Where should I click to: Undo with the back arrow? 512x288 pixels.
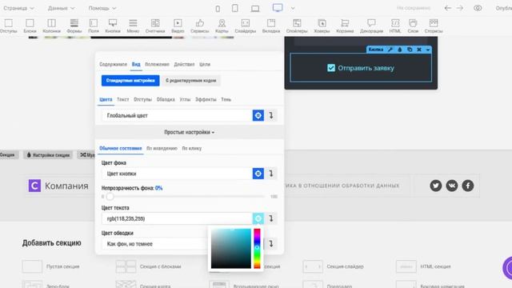click(x=448, y=8)
